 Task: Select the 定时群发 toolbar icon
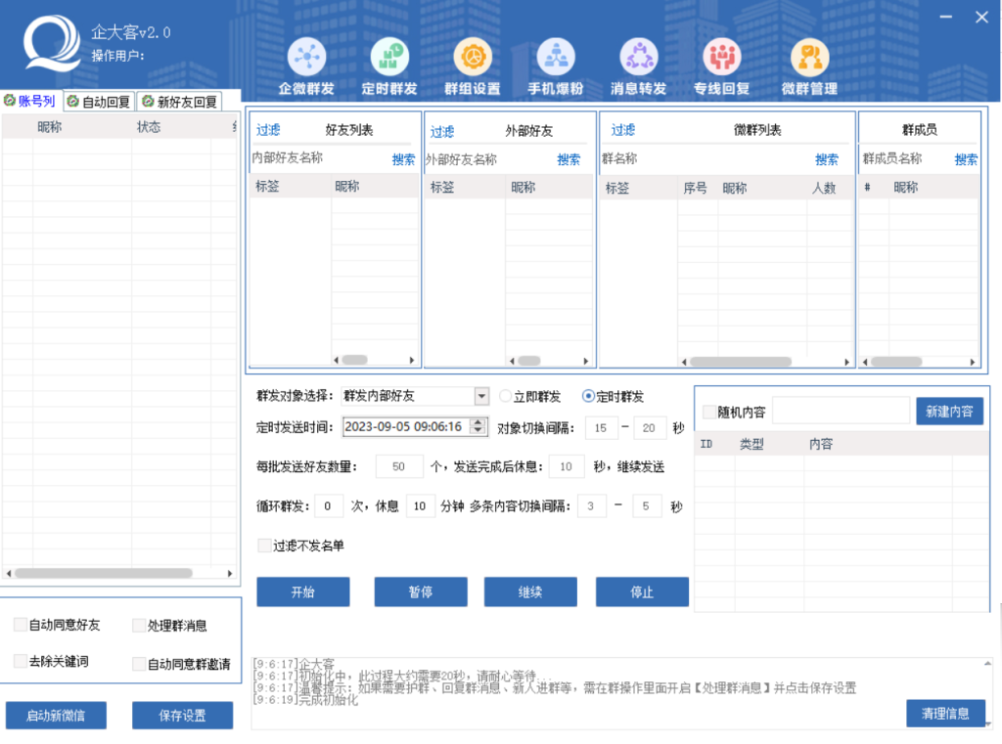[389, 58]
